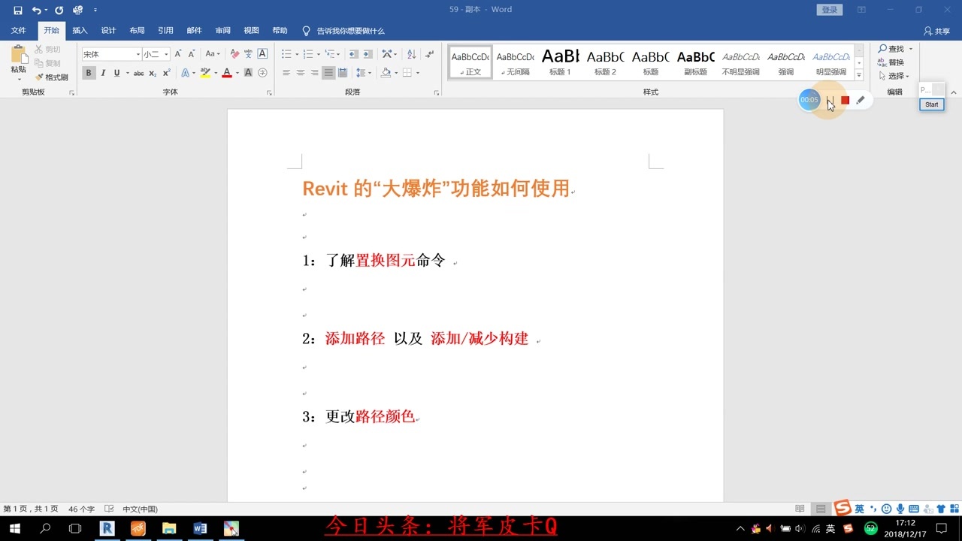Open Revit from the Windows taskbar
962x541 pixels.
[107, 529]
